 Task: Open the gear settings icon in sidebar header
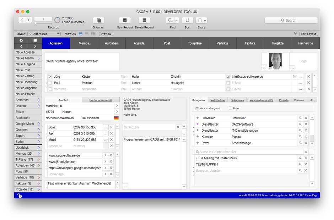tap(21, 40)
